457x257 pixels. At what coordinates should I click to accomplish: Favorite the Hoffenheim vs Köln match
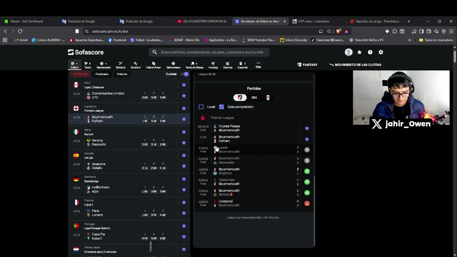pos(184,190)
